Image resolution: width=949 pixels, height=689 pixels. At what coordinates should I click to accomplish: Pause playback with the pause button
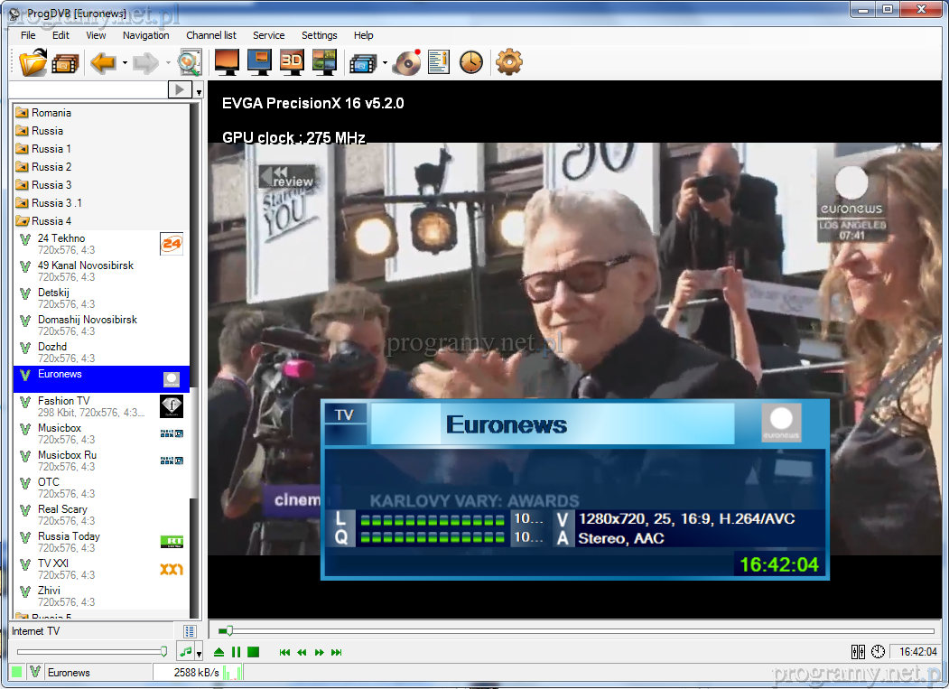click(236, 652)
